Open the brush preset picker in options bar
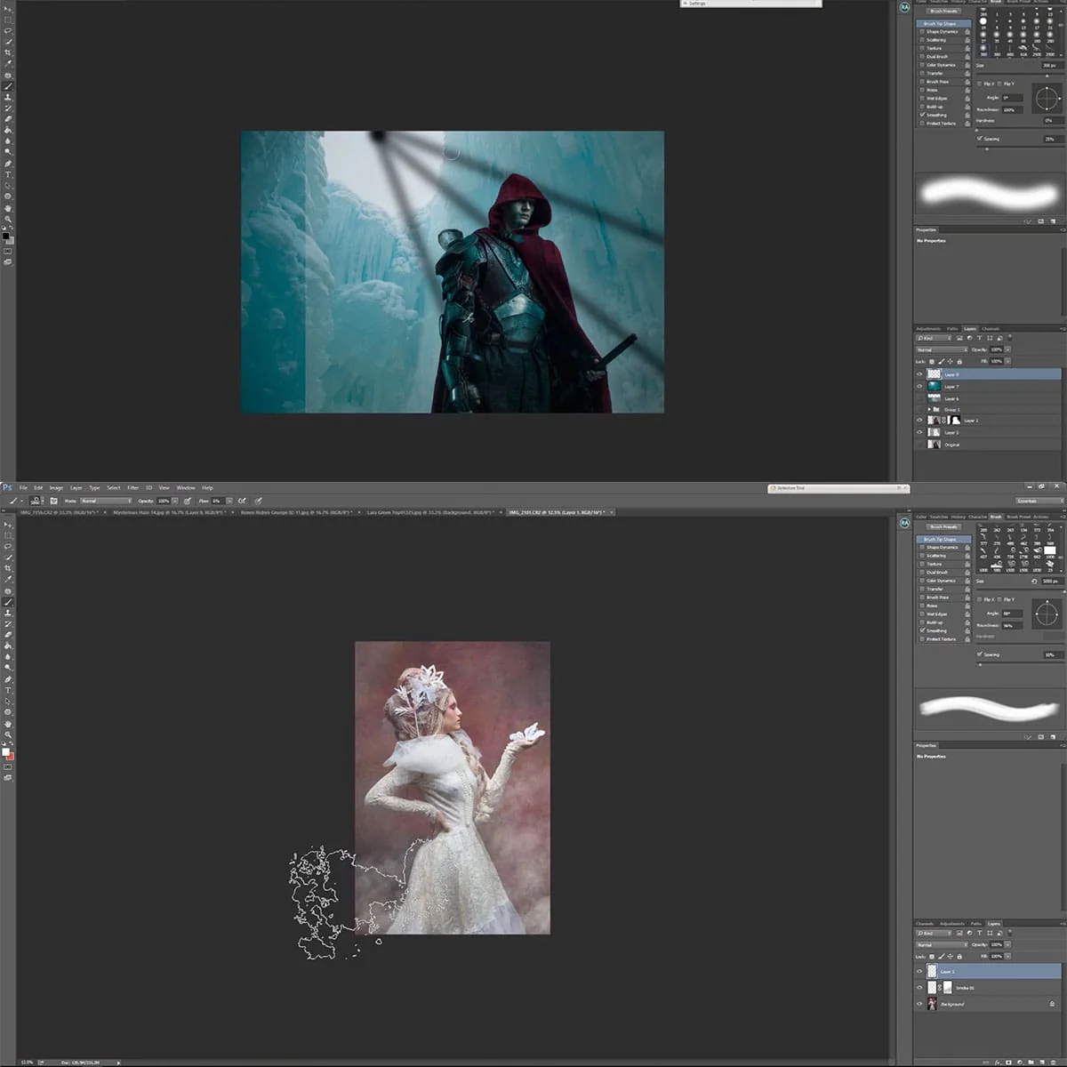This screenshot has width=1067, height=1067. point(36,501)
